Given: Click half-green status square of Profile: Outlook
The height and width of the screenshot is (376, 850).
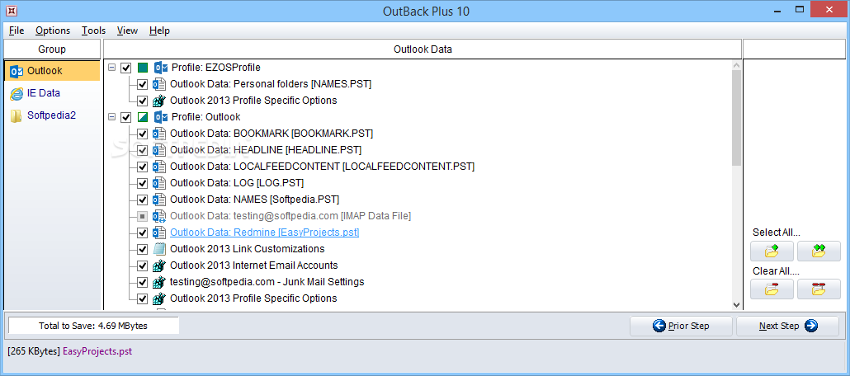Looking at the screenshot, I should pos(143,117).
